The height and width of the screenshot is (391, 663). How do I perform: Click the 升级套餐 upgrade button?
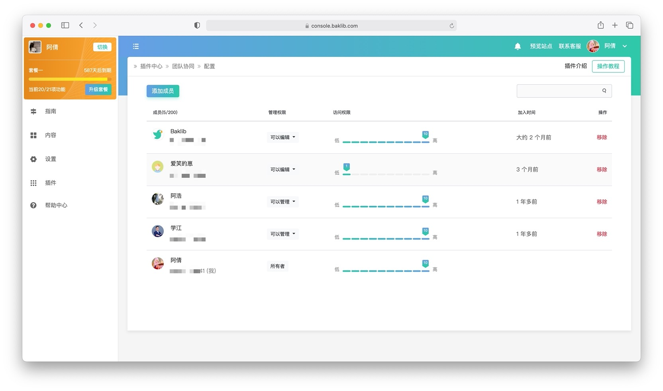[x=98, y=89]
